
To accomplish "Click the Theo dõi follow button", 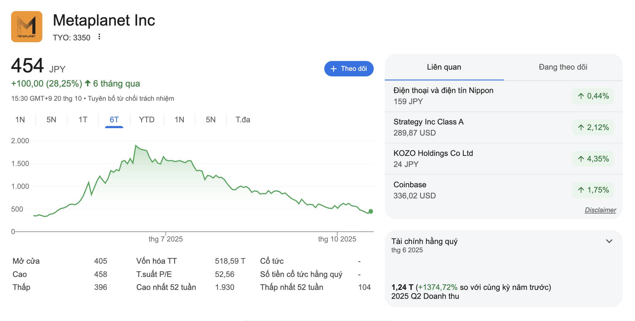I will pos(349,69).
